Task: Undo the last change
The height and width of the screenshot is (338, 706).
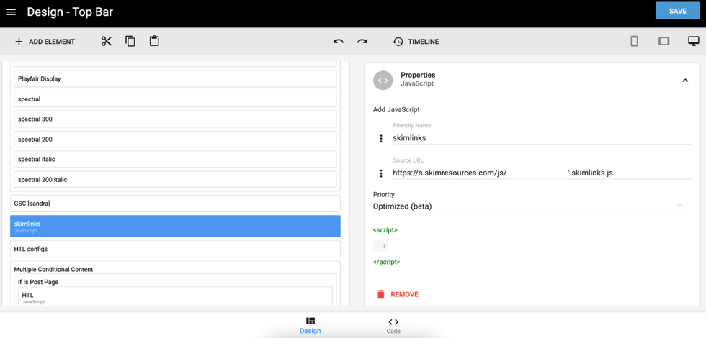Action: click(x=339, y=42)
